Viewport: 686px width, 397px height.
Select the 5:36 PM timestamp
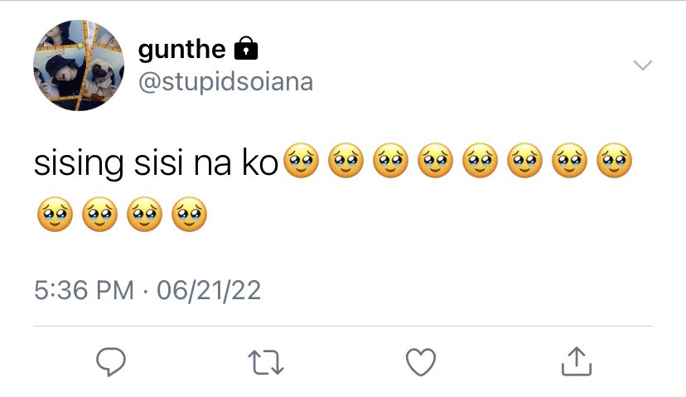tap(84, 290)
